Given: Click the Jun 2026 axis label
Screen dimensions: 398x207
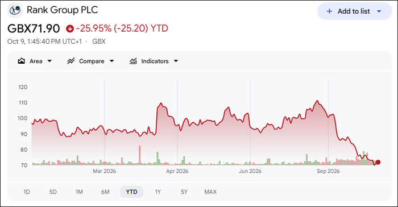Looking at the screenshot, I should [x=250, y=171].
